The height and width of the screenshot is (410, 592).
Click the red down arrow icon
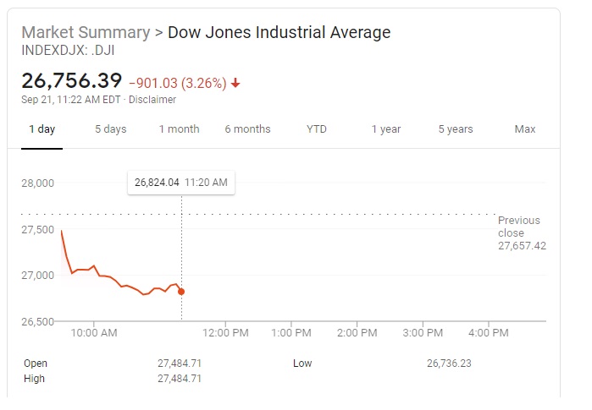[x=235, y=83]
